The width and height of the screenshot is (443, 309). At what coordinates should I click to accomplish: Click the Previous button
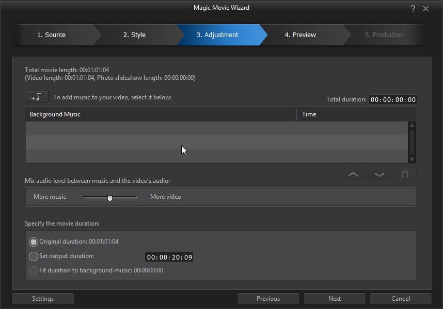(268, 299)
